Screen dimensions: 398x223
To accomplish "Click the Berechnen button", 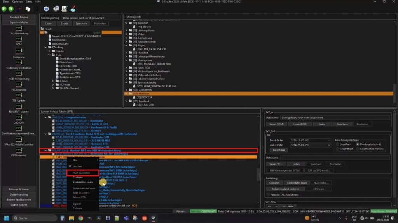I will 279,150.
